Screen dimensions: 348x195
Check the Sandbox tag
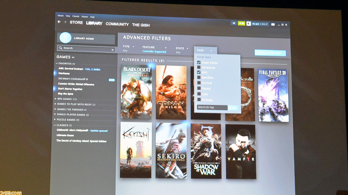[x=199, y=77]
